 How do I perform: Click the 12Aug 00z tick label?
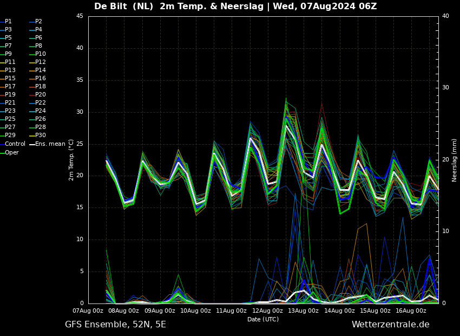[x=267, y=311]
